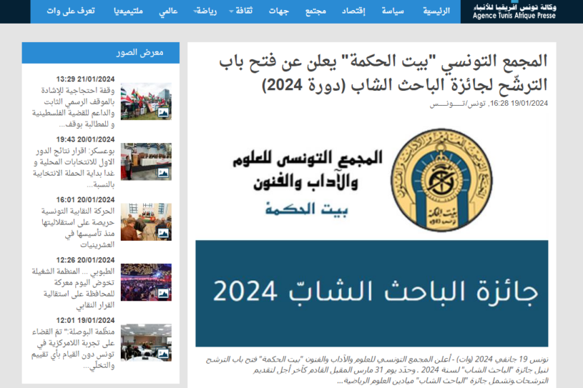This screenshot has width=583, height=388.
Task: Open the الطبوبي union story thumbnail
Action: (146, 282)
